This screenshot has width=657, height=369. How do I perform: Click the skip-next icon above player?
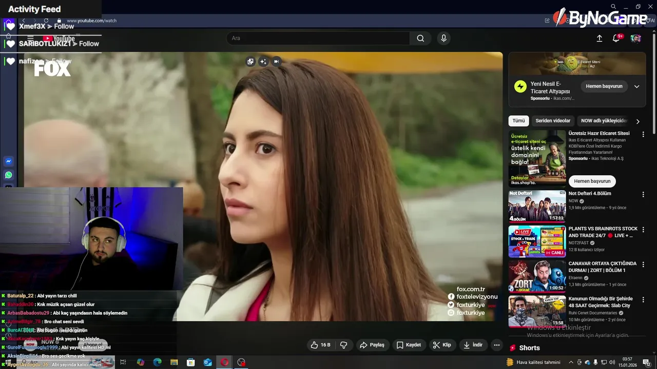pos(276,61)
